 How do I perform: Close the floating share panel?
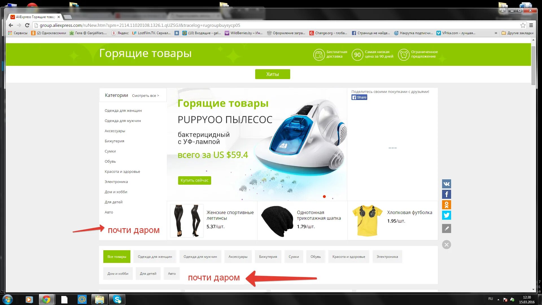click(x=446, y=245)
